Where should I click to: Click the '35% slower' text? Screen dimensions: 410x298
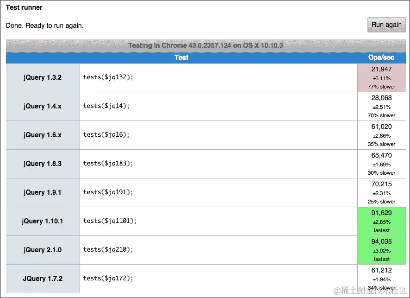381,144
